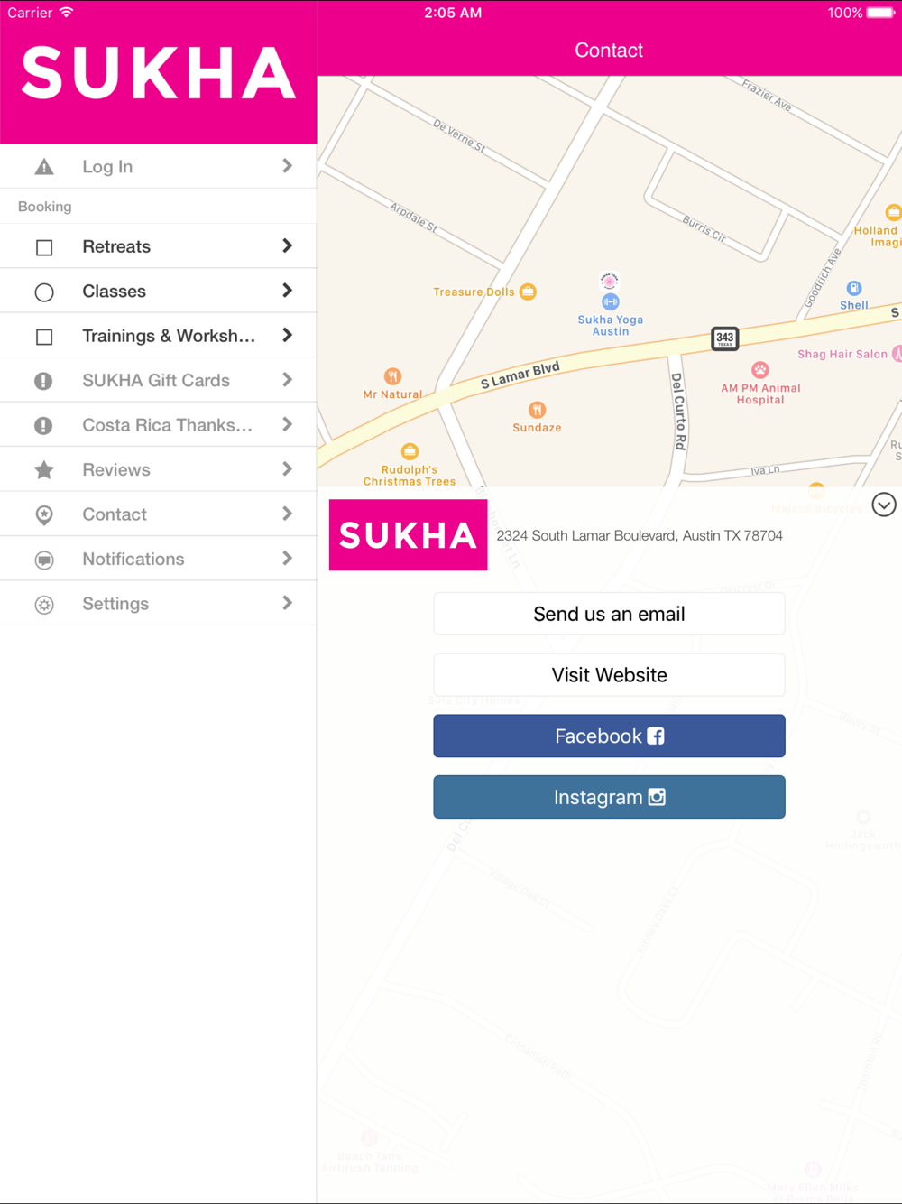The image size is (902, 1204).
Task: Open the Reviews menu item
Action: (158, 469)
